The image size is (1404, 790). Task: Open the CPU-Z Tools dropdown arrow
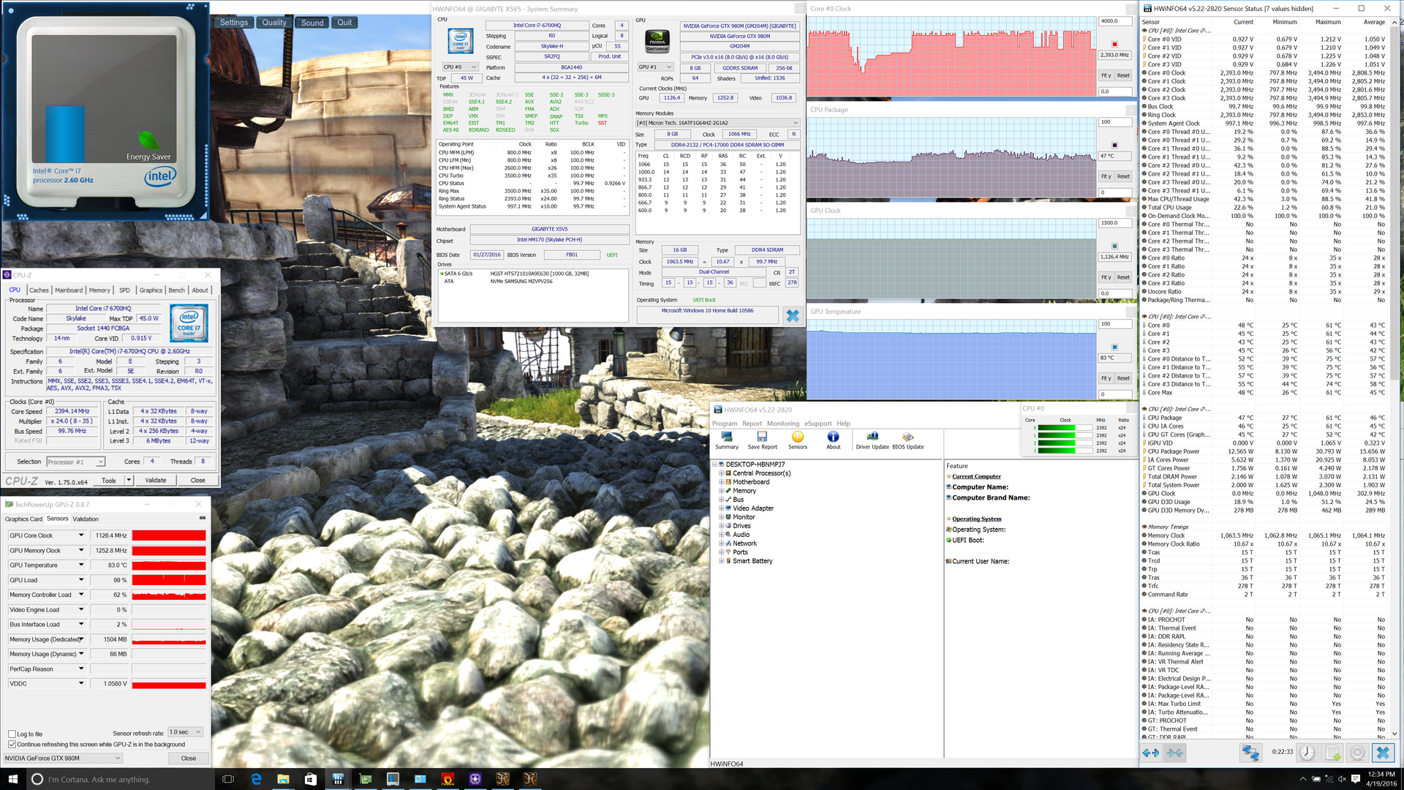click(x=129, y=480)
